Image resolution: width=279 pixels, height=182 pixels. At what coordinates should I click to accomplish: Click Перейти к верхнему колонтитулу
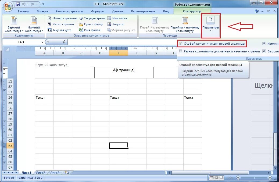(x=155, y=24)
